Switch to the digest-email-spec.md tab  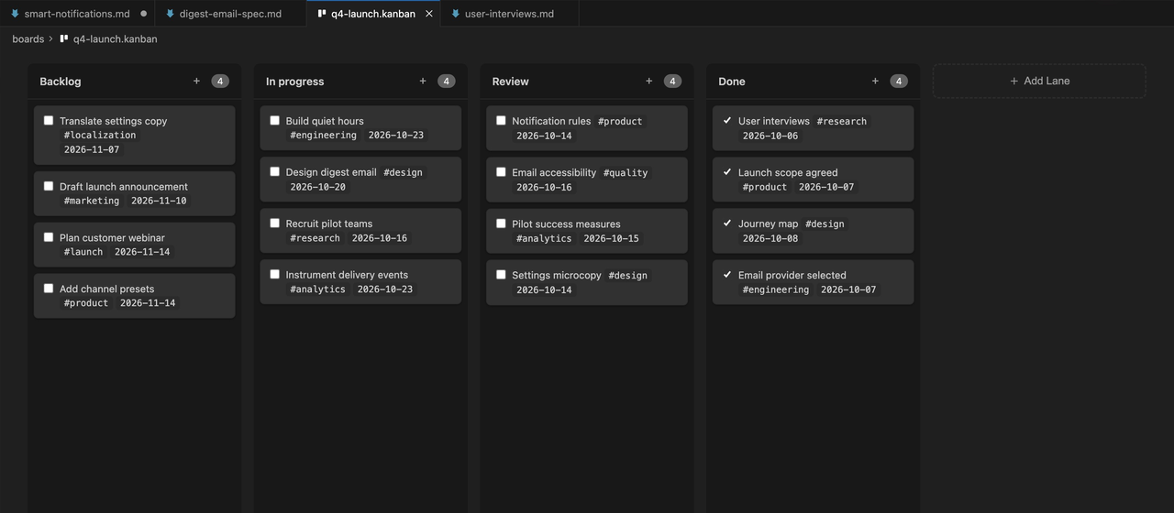[x=230, y=14]
